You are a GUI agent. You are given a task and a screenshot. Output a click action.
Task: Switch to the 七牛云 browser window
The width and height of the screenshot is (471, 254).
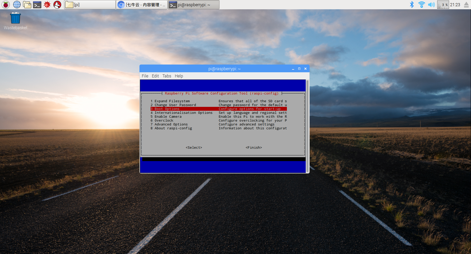pyautogui.click(x=142, y=5)
